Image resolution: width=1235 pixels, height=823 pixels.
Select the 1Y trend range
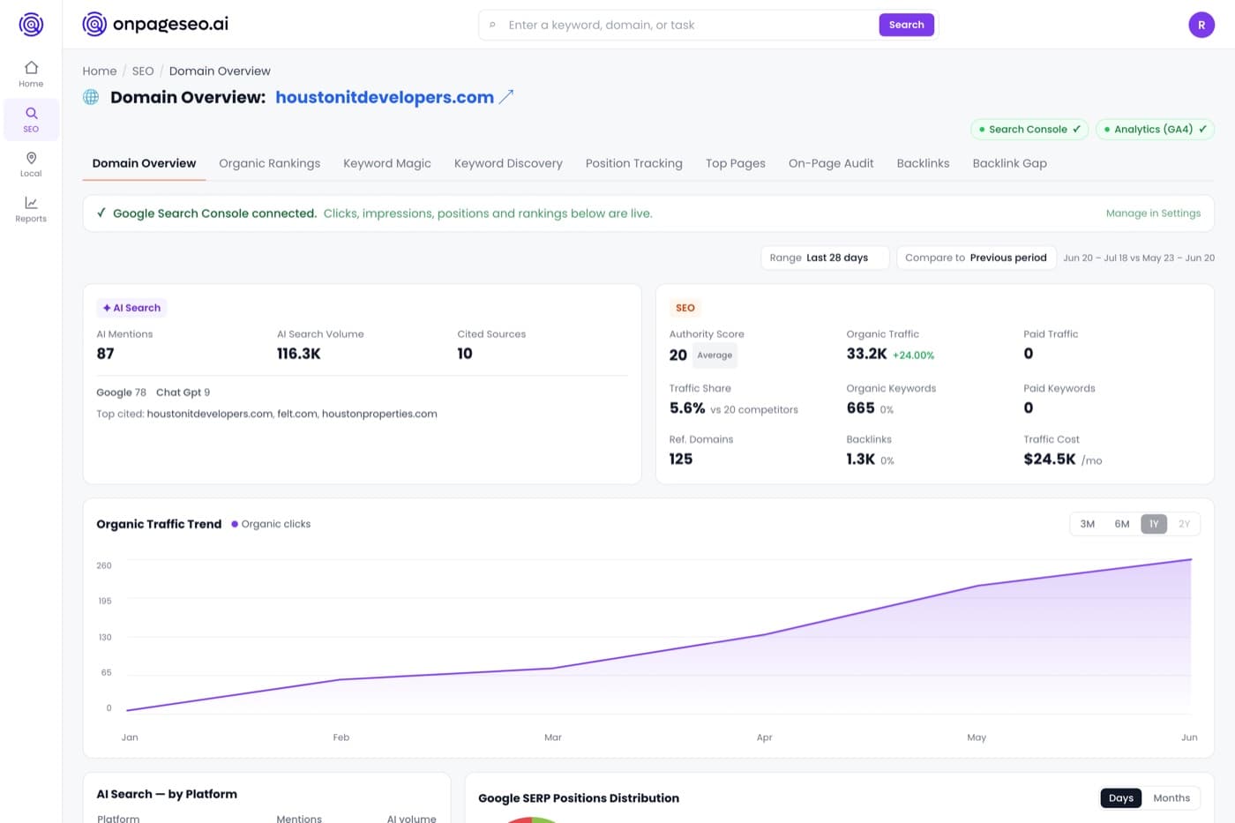point(1154,524)
